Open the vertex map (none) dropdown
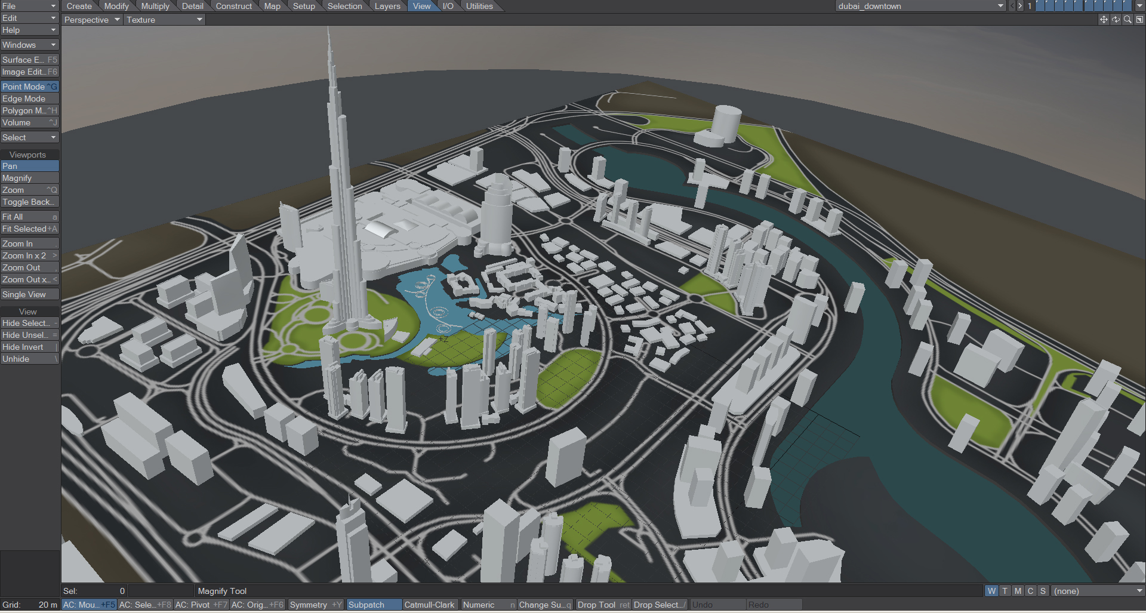 (x=1098, y=590)
